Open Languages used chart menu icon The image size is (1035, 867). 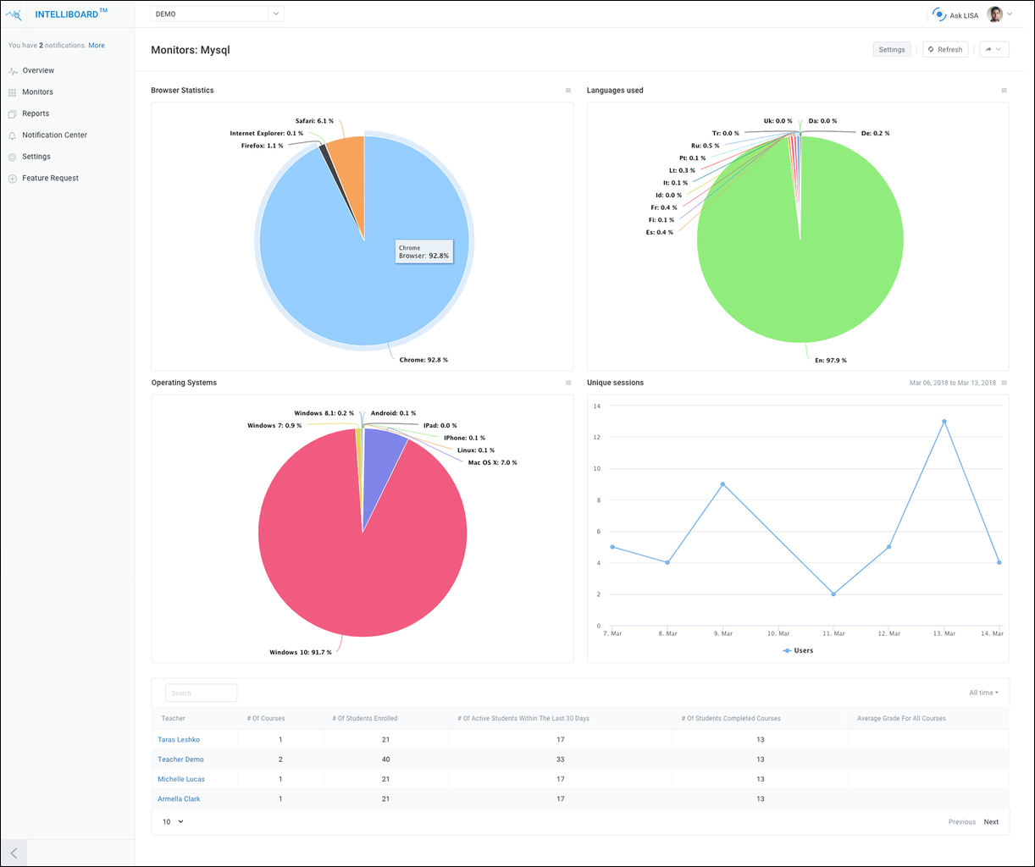click(1004, 91)
